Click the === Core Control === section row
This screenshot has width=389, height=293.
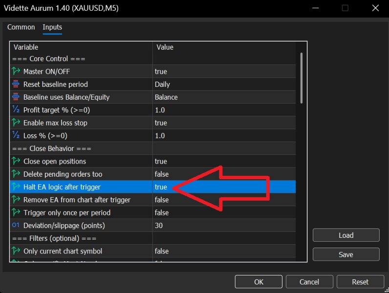click(152, 59)
